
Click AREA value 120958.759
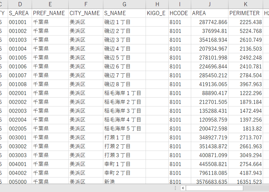point(210,120)
